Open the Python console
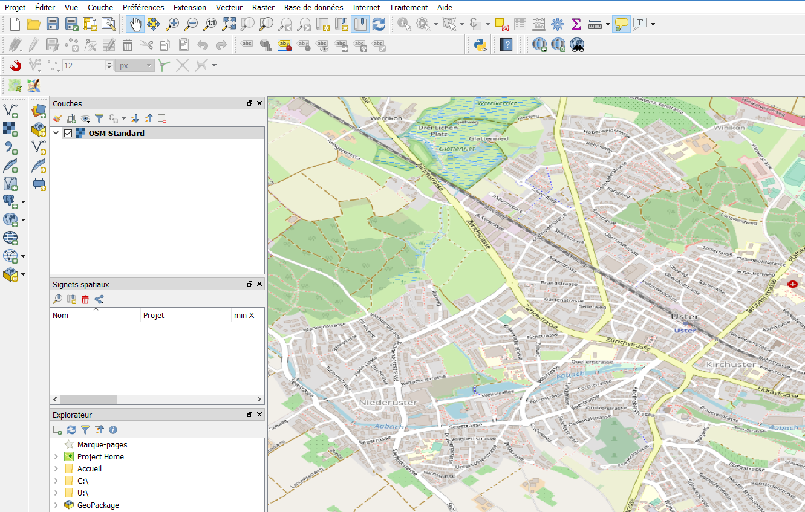The image size is (805, 512). 480,45
